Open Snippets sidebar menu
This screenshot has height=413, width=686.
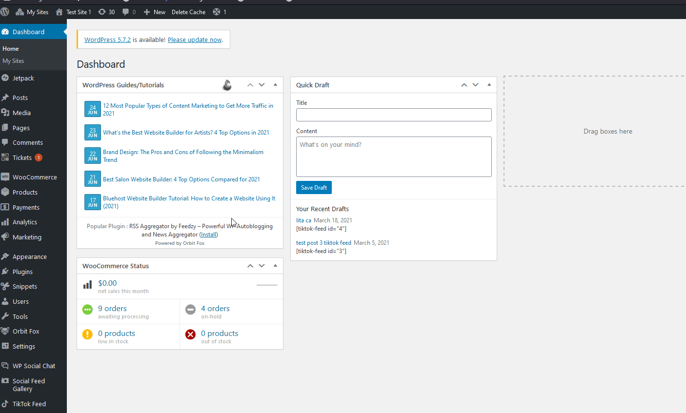[x=33, y=286]
